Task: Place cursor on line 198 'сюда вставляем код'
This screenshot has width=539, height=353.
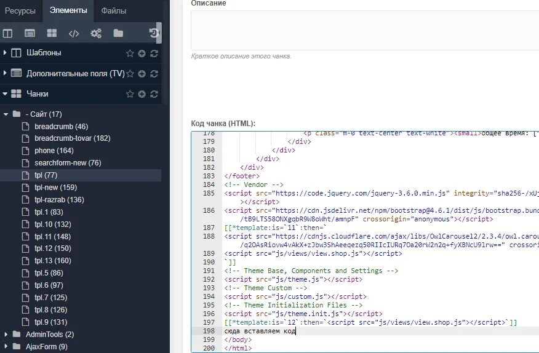Action: (x=260, y=331)
